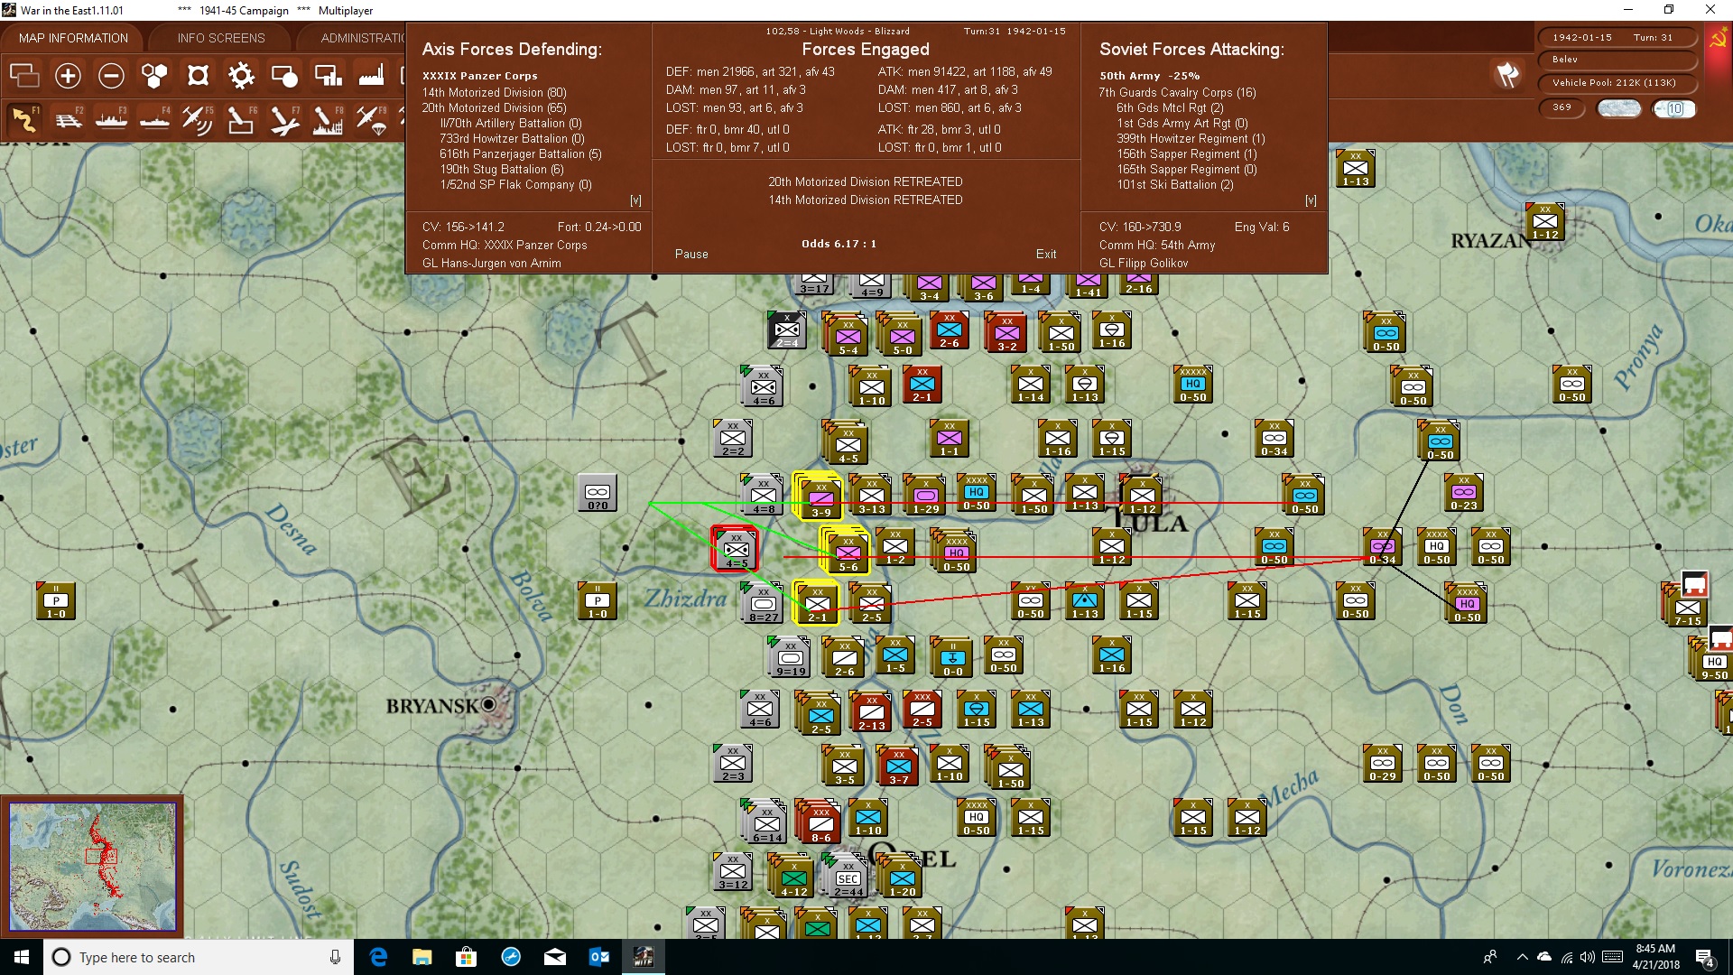Select F5 air recon mode icon
Screen dimensions: 1733x975
[x=198, y=119]
